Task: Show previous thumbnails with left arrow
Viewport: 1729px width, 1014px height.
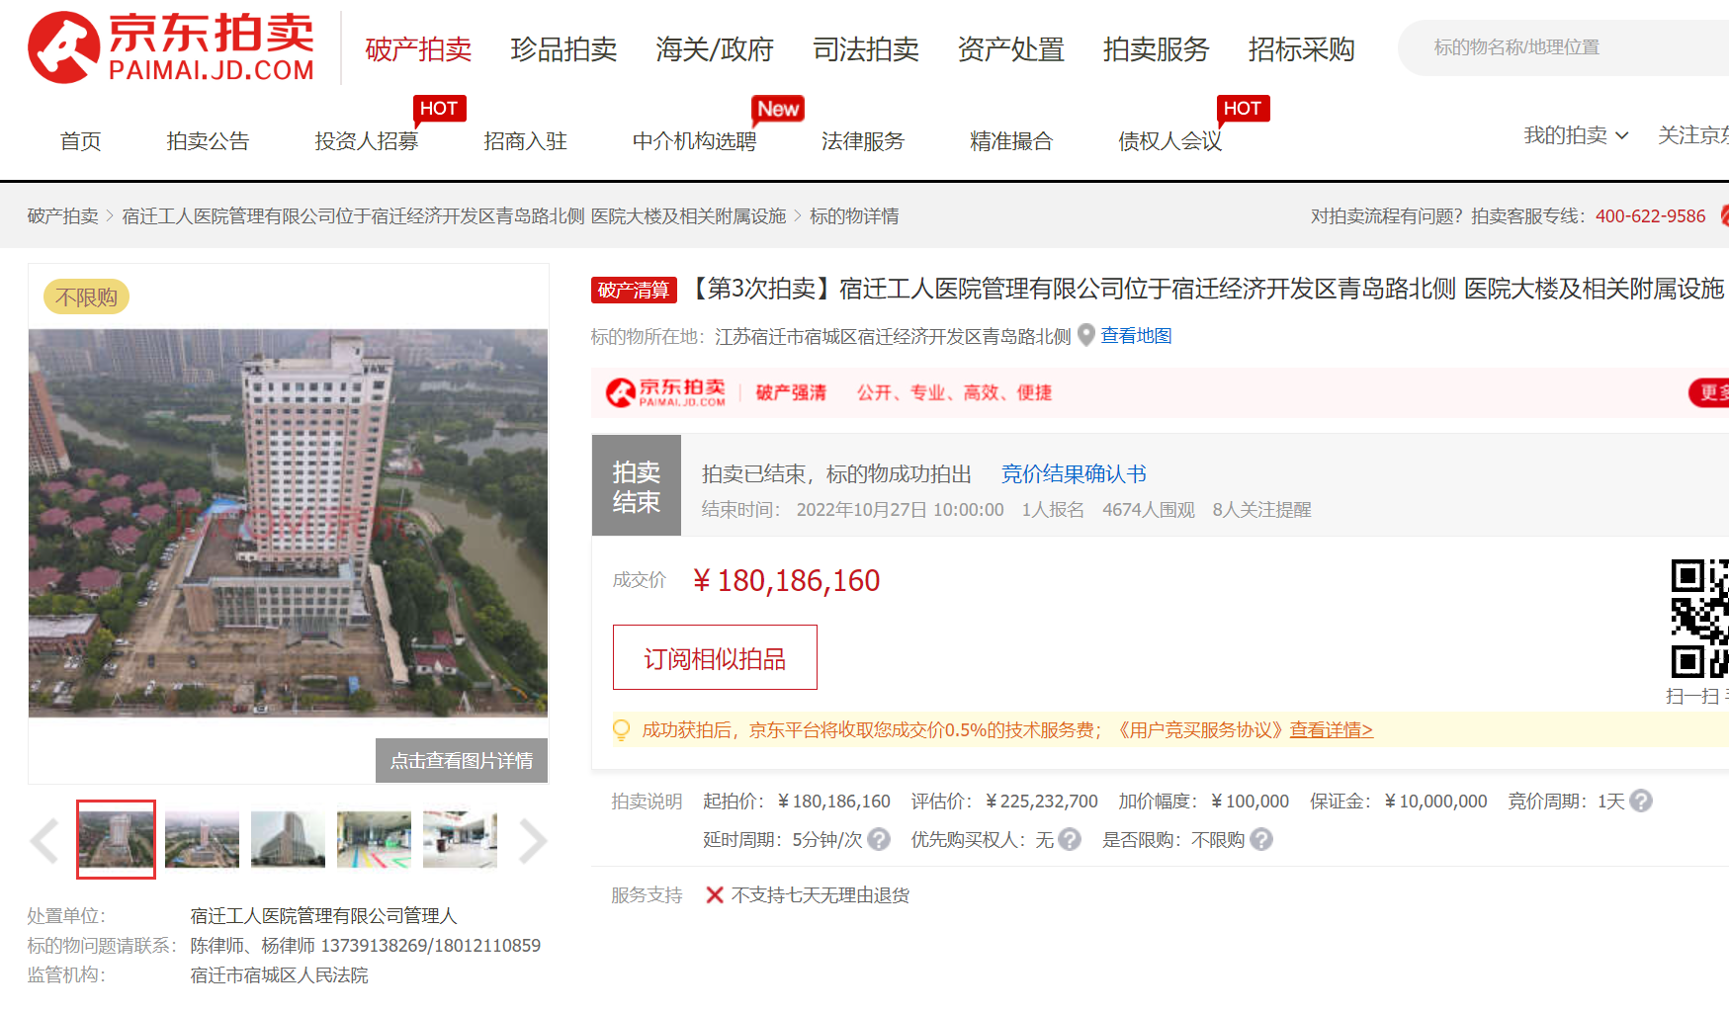Action: tap(44, 841)
